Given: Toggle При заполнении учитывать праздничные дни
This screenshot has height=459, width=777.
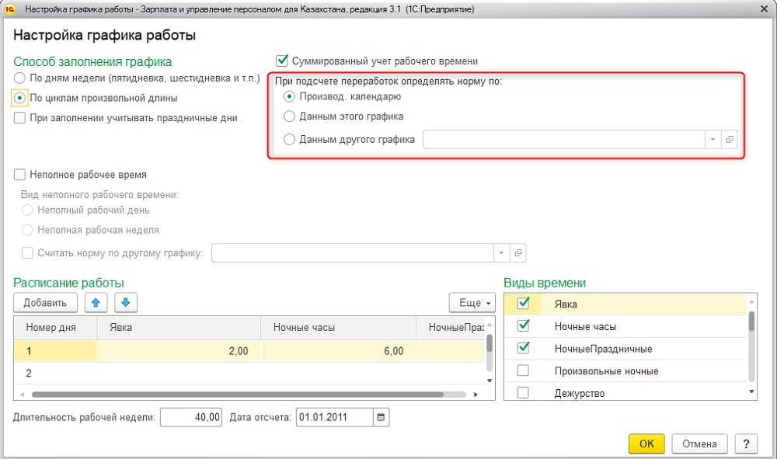Looking at the screenshot, I should point(20,118).
